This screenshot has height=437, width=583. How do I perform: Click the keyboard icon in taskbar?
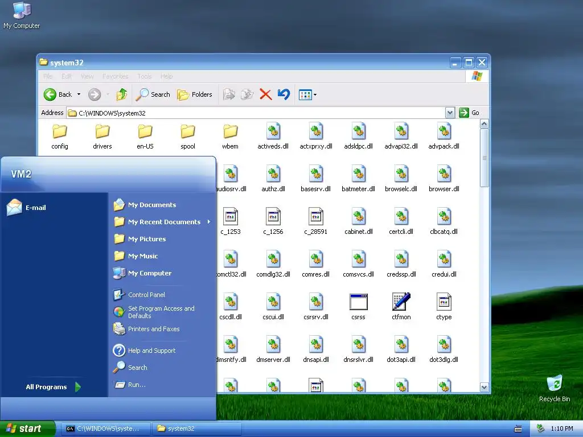pos(518,429)
